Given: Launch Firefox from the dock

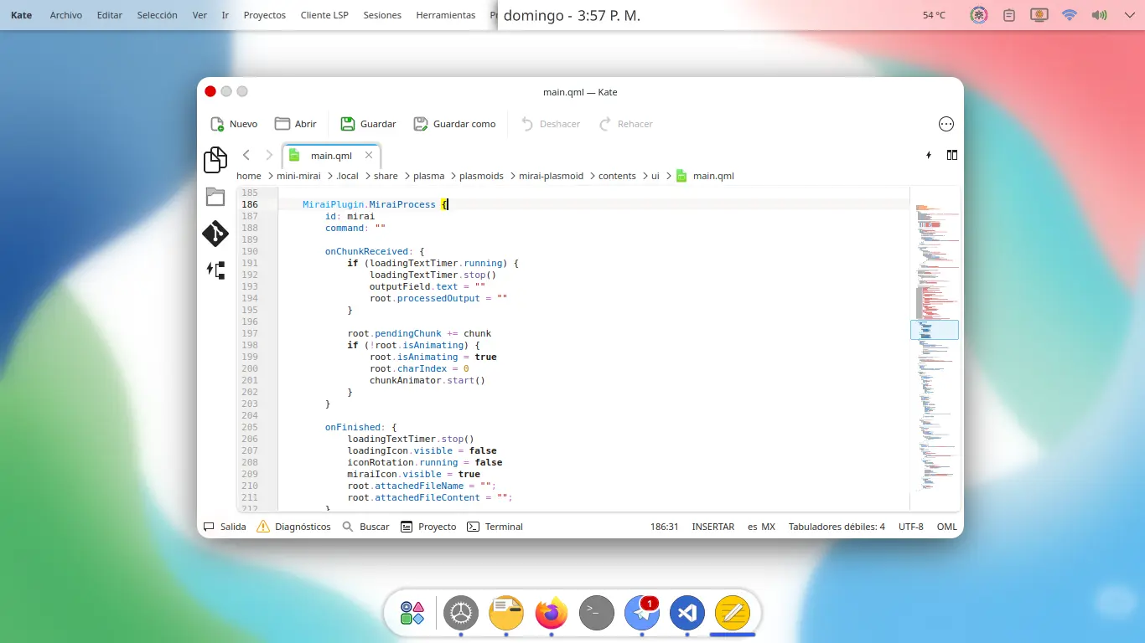Looking at the screenshot, I should click(552, 614).
